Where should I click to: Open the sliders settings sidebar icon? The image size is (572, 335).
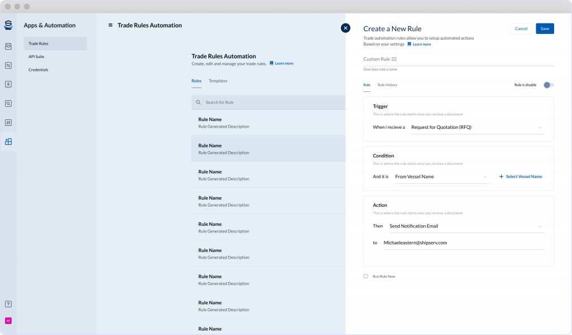point(8,122)
